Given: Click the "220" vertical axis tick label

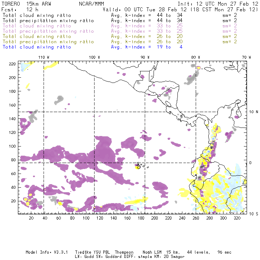Looking at the screenshot, I should [12, 64].
